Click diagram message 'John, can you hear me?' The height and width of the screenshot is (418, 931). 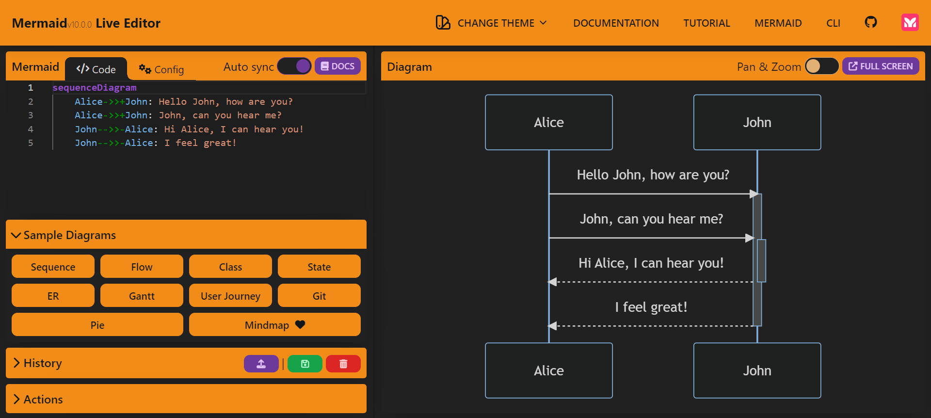[x=651, y=219]
